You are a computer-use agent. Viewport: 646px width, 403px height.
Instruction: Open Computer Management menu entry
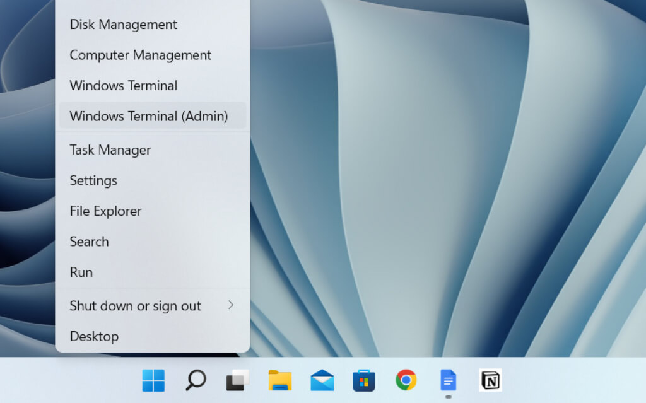tap(153, 55)
